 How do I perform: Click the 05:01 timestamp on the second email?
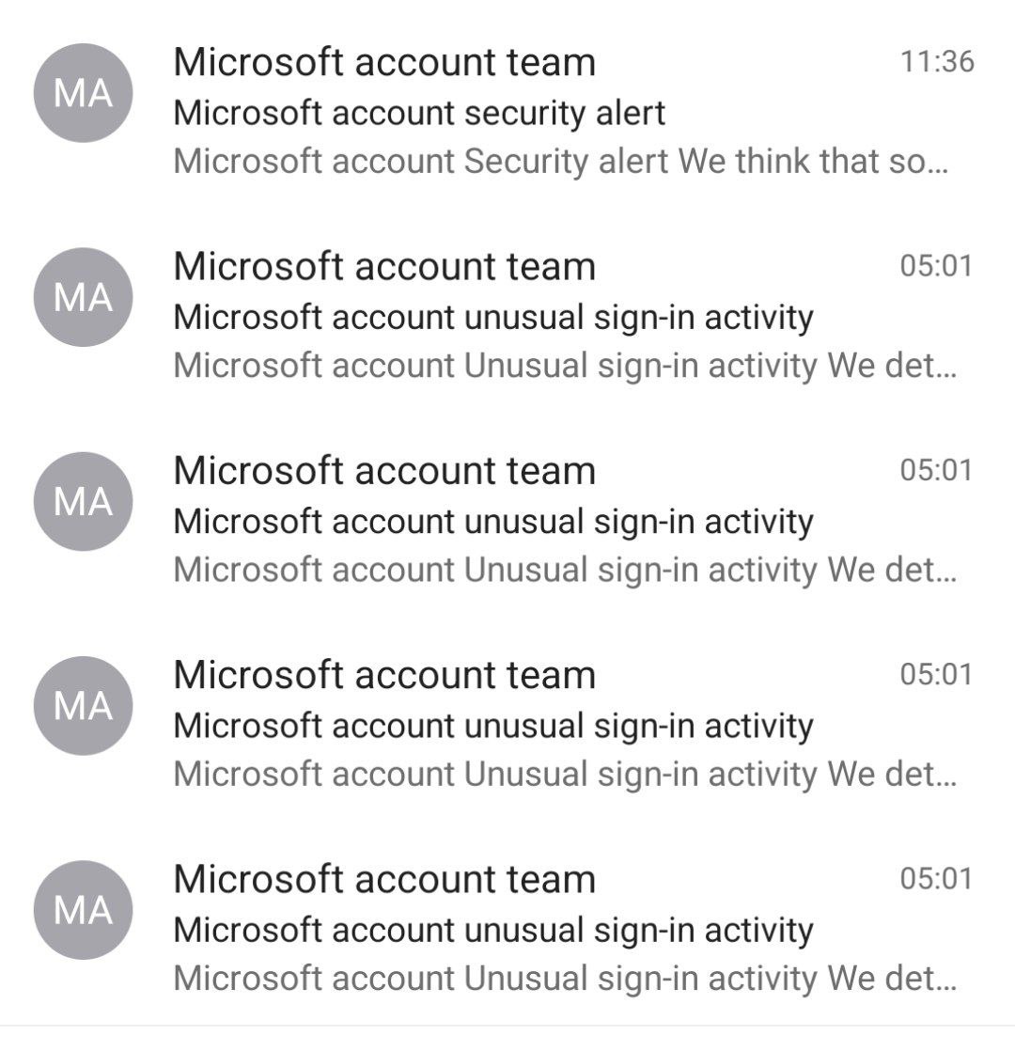pos(936,266)
